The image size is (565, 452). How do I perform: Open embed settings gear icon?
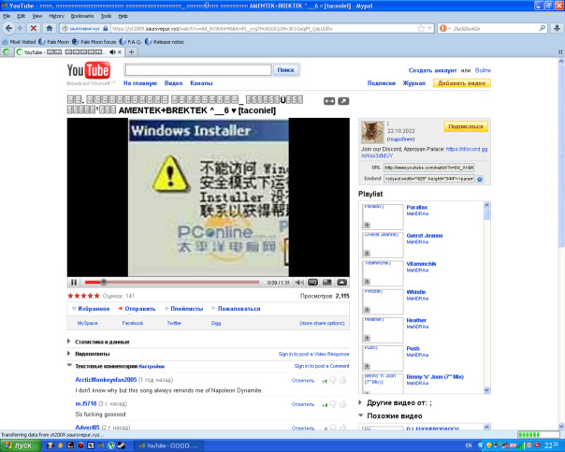click(480, 179)
